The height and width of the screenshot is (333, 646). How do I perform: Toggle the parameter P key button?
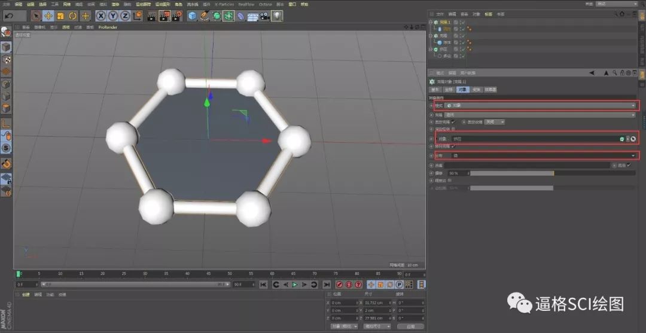[x=399, y=285]
